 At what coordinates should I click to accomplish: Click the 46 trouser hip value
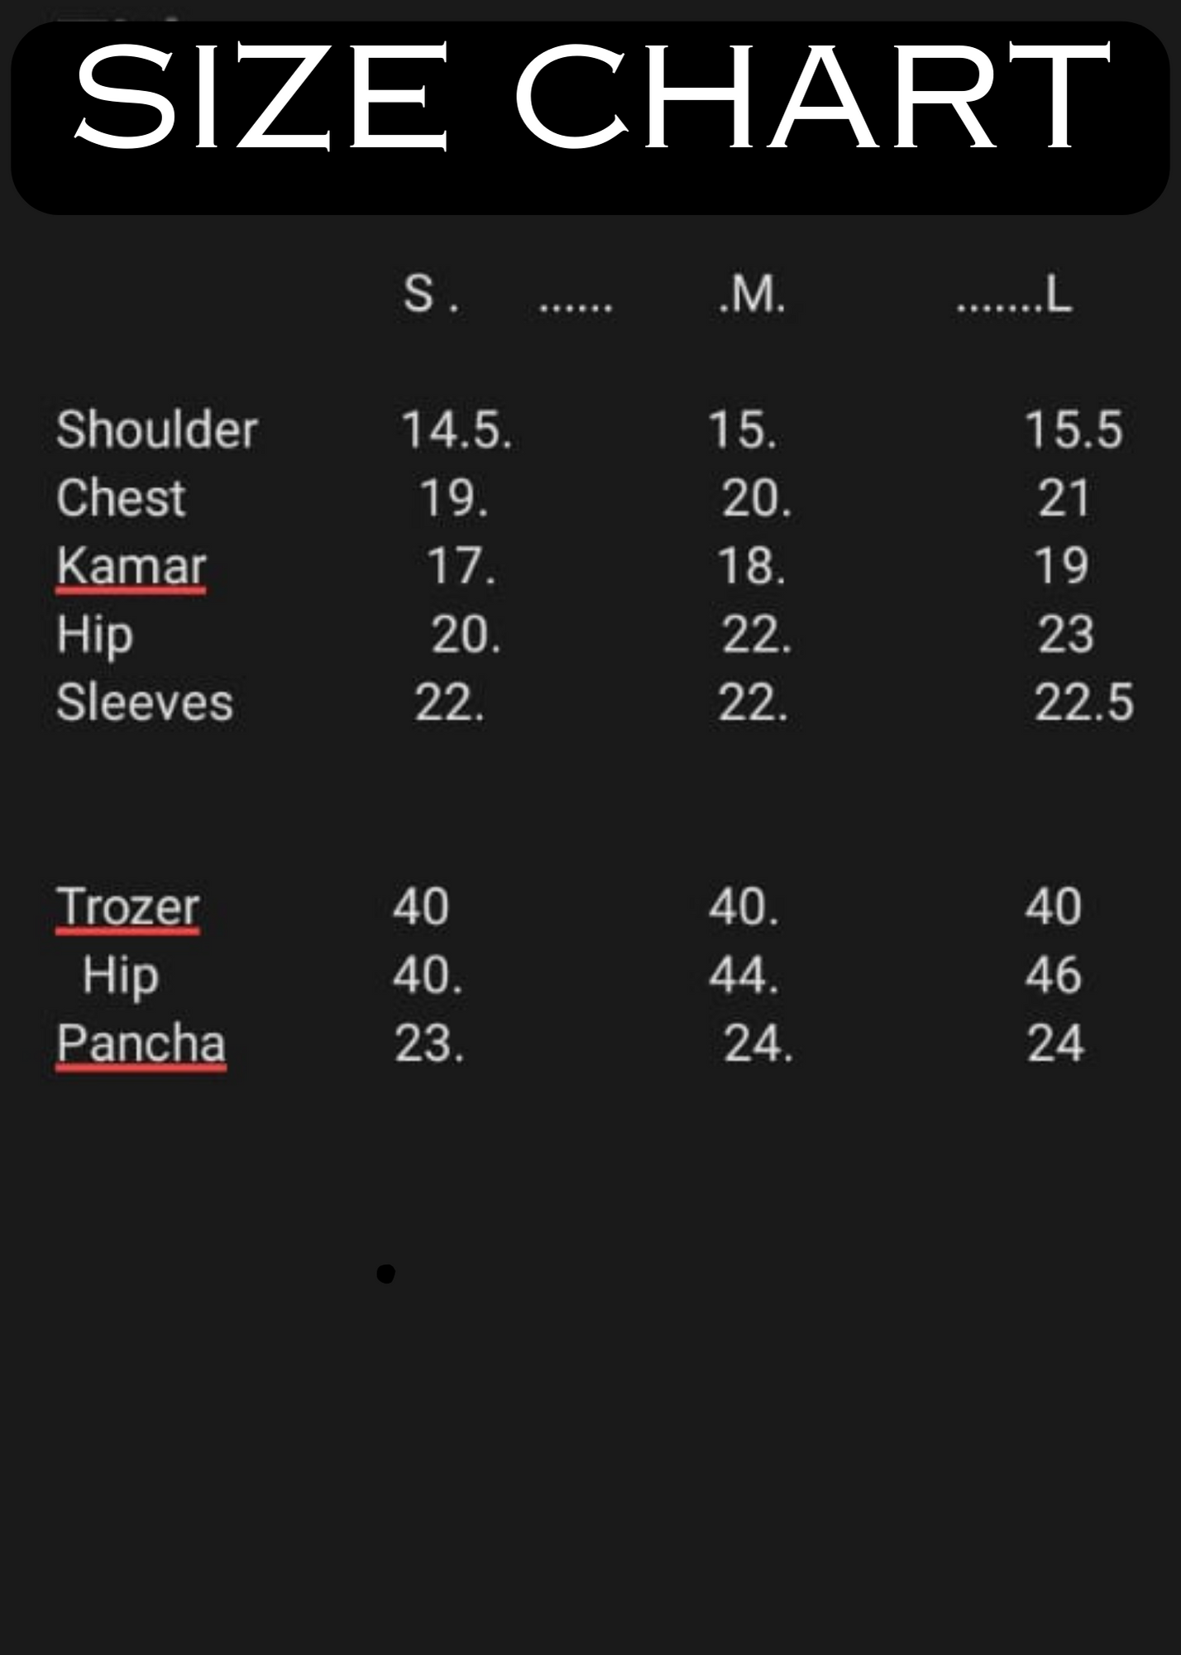1054,976
